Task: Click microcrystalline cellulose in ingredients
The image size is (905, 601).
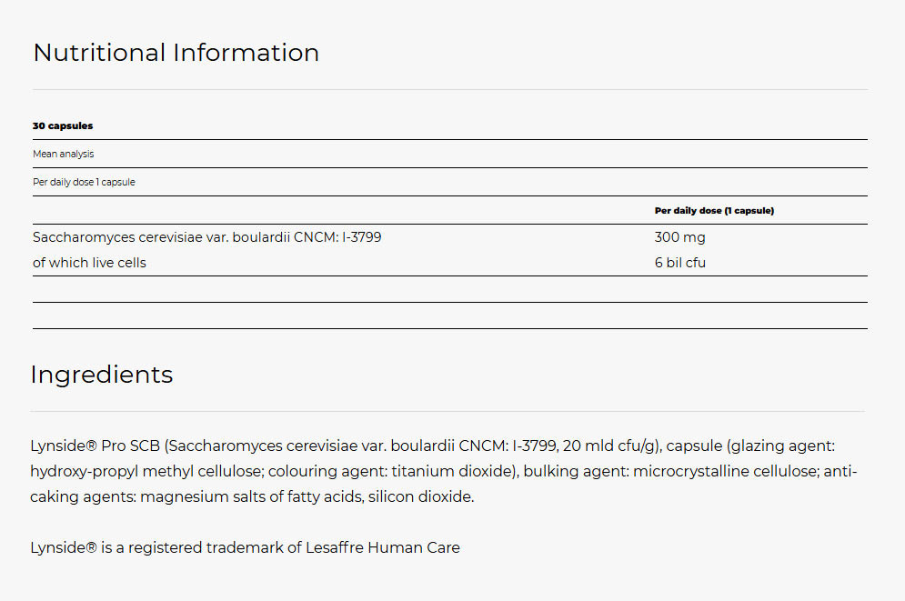Action: 726,471
